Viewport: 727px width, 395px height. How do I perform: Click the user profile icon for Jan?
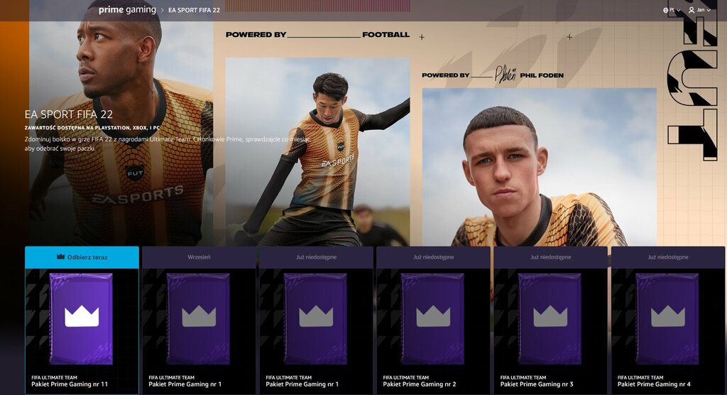point(692,10)
